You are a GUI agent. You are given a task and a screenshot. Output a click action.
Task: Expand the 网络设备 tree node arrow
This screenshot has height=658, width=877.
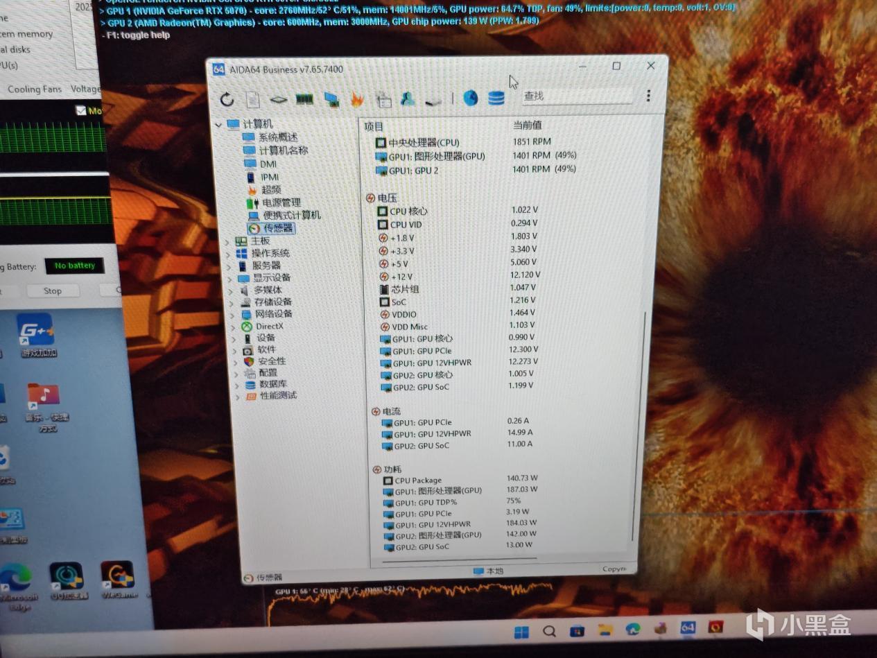pos(232,314)
